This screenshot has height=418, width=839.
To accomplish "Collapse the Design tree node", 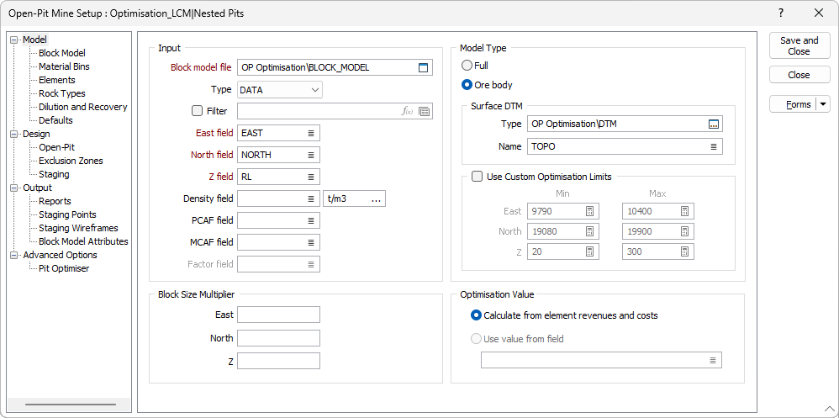I will coord(14,134).
